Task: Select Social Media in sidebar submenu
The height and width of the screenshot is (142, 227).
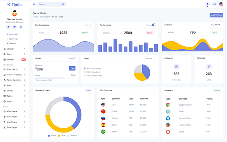Action: click(14, 34)
